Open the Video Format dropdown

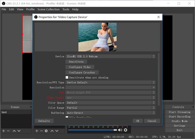pos(110,98)
